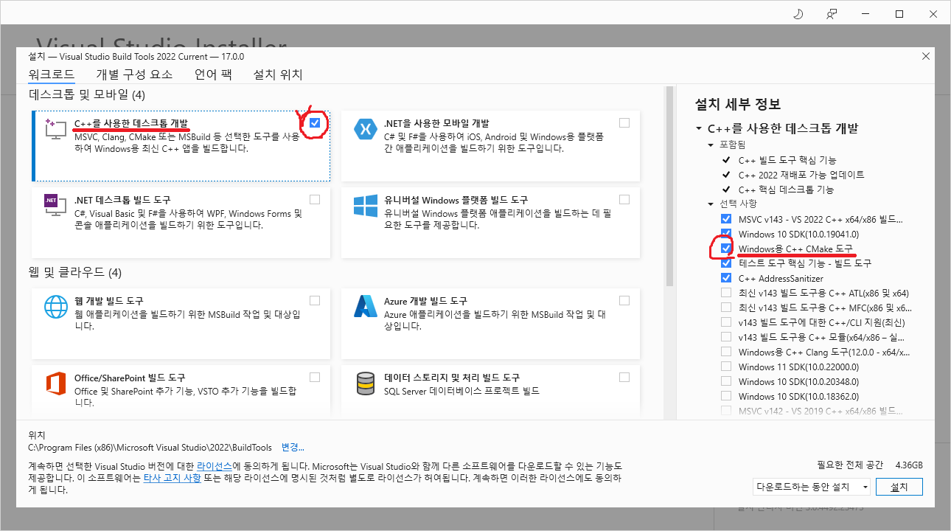The height and width of the screenshot is (531, 951).
Task: Click the Universal Windows Platform logo icon
Action: 365,205
